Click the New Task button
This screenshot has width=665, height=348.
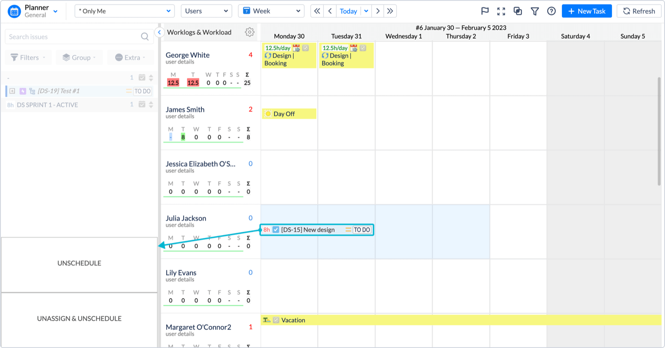(x=586, y=11)
